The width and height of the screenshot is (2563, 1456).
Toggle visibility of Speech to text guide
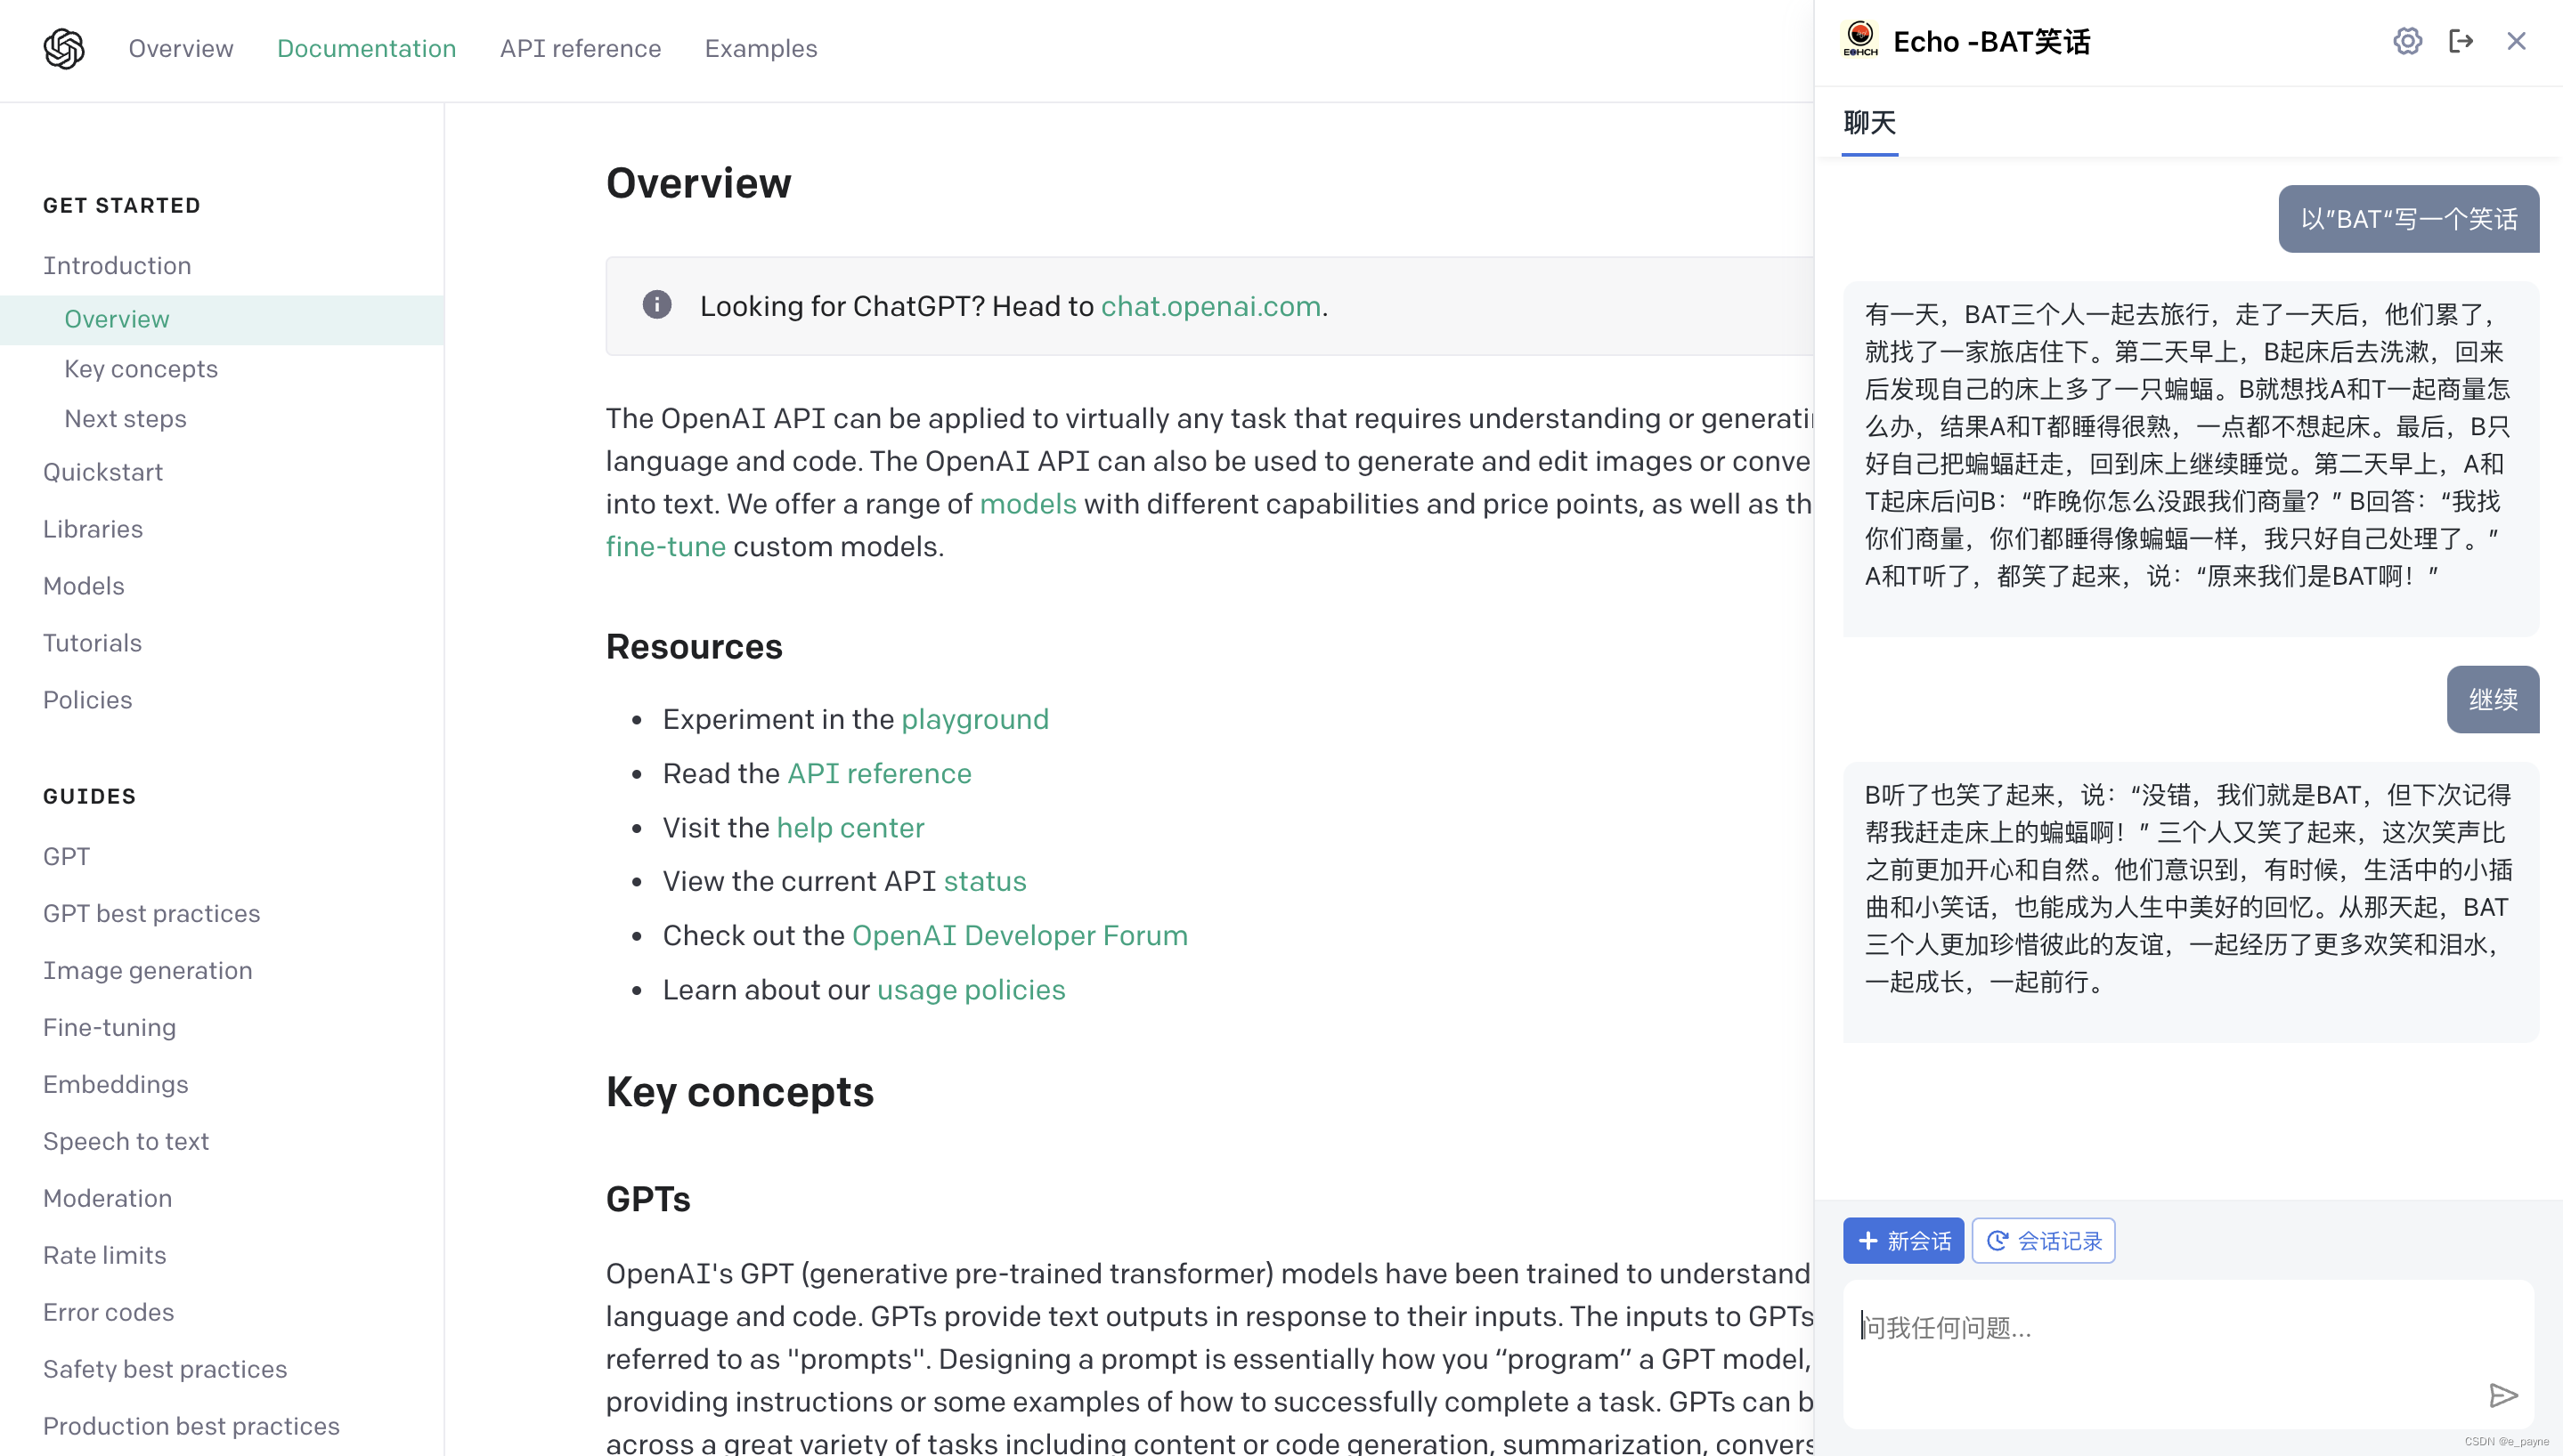pyautogui.click(x=125, y=1139)
